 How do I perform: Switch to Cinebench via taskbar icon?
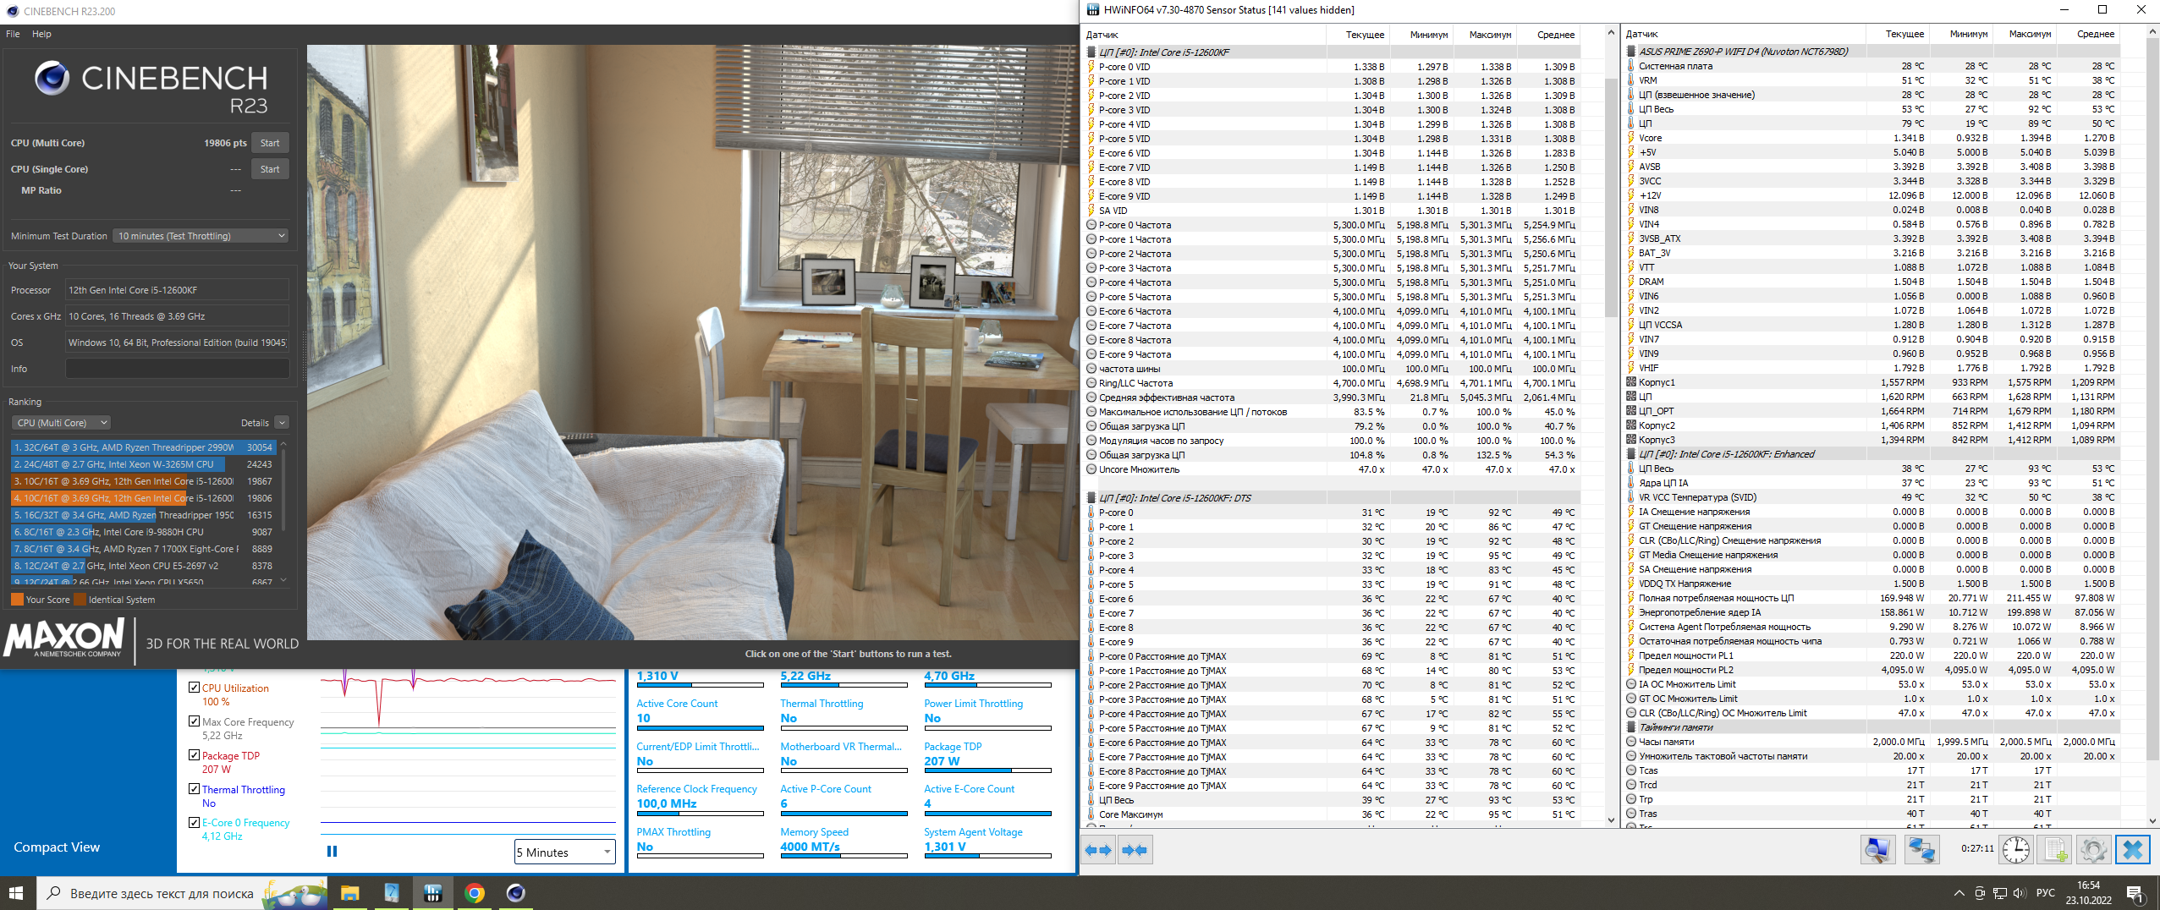pyautogui.click(x=516, y=893)
